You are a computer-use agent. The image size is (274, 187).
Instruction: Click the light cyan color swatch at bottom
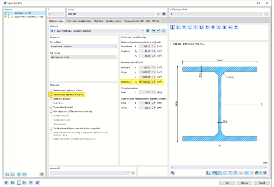pyautogui.click(x=19, y=183)
